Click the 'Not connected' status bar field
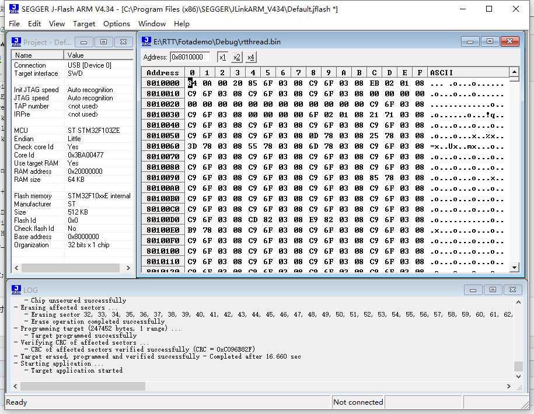This screenshot has height=414, width=534. (x=358, y=402)
